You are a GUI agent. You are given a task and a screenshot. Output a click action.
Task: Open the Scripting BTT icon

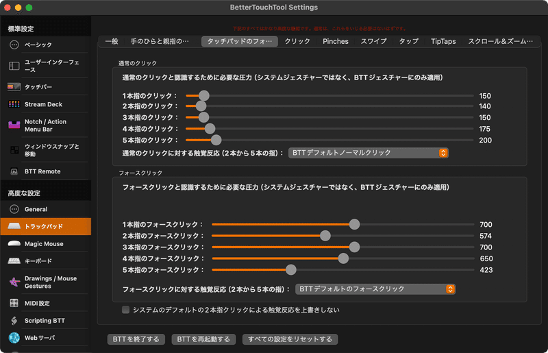tap(14, 321)
